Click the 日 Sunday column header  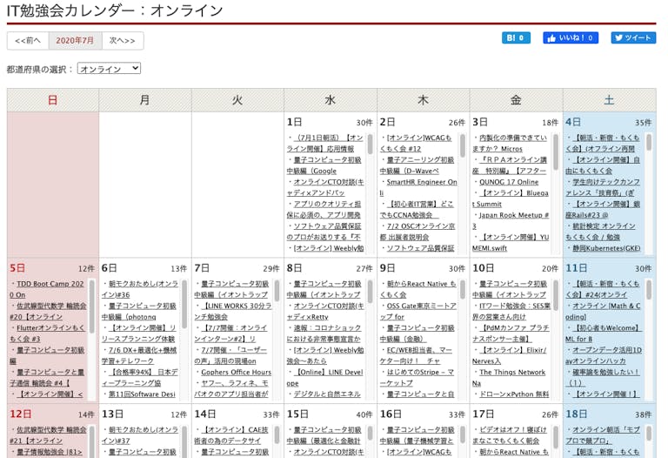pos(53,100)
